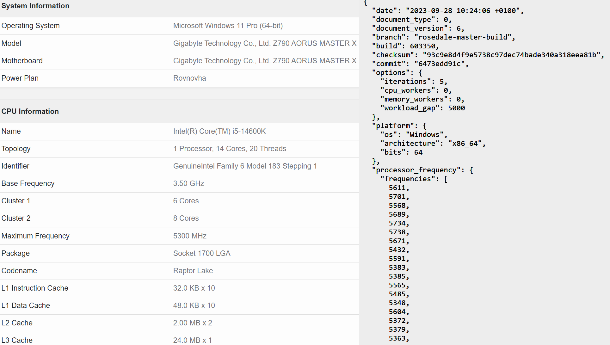Image resolution: width=610 pixels, height=345 pixels.
Task: Click the checksum hash in JSON
Action: pyautogui.click(x=511, y=55)
